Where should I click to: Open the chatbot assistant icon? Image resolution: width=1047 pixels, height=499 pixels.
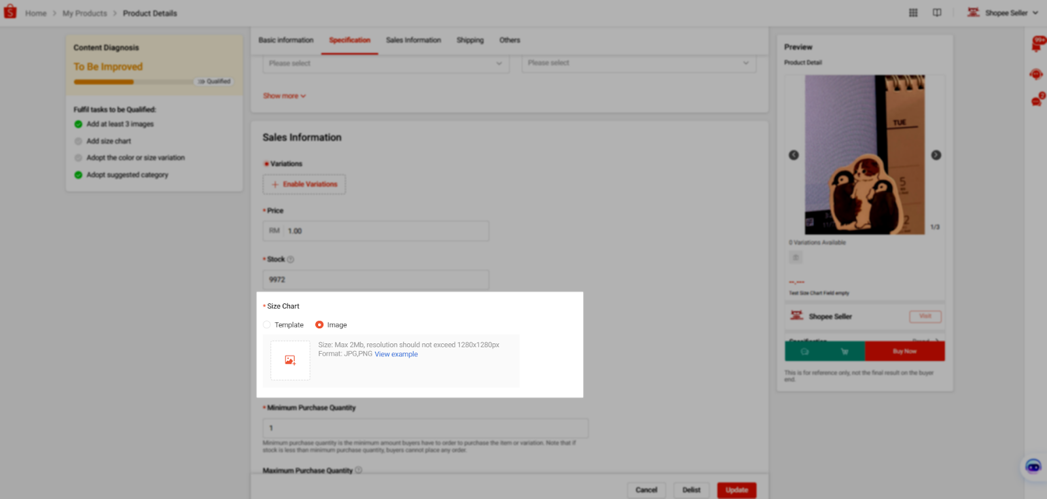tap(1033, 466)
